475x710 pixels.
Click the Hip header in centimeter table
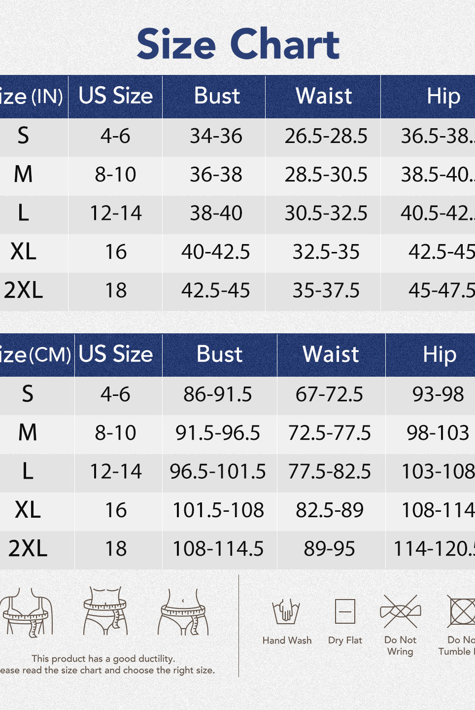point(440,355)
